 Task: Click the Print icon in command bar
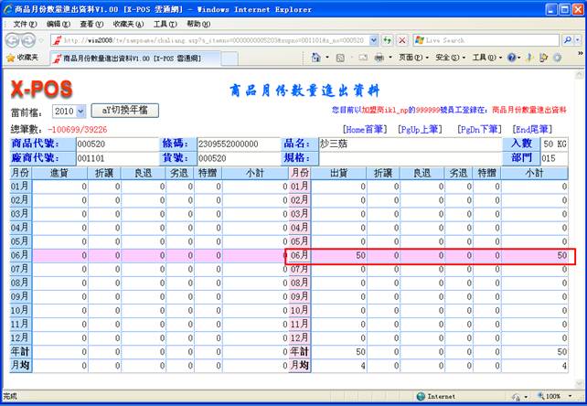[x=377, y=58]
